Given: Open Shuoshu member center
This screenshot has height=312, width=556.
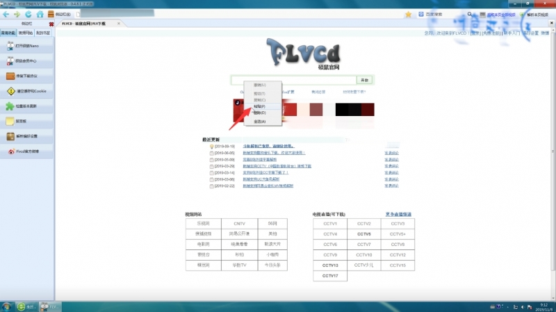Looking at the screenshot, I should 27,61.
